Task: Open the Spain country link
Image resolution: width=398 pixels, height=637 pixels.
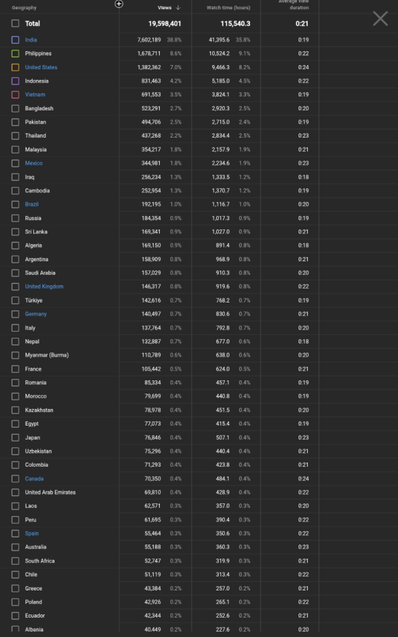Action: [32, 533]
